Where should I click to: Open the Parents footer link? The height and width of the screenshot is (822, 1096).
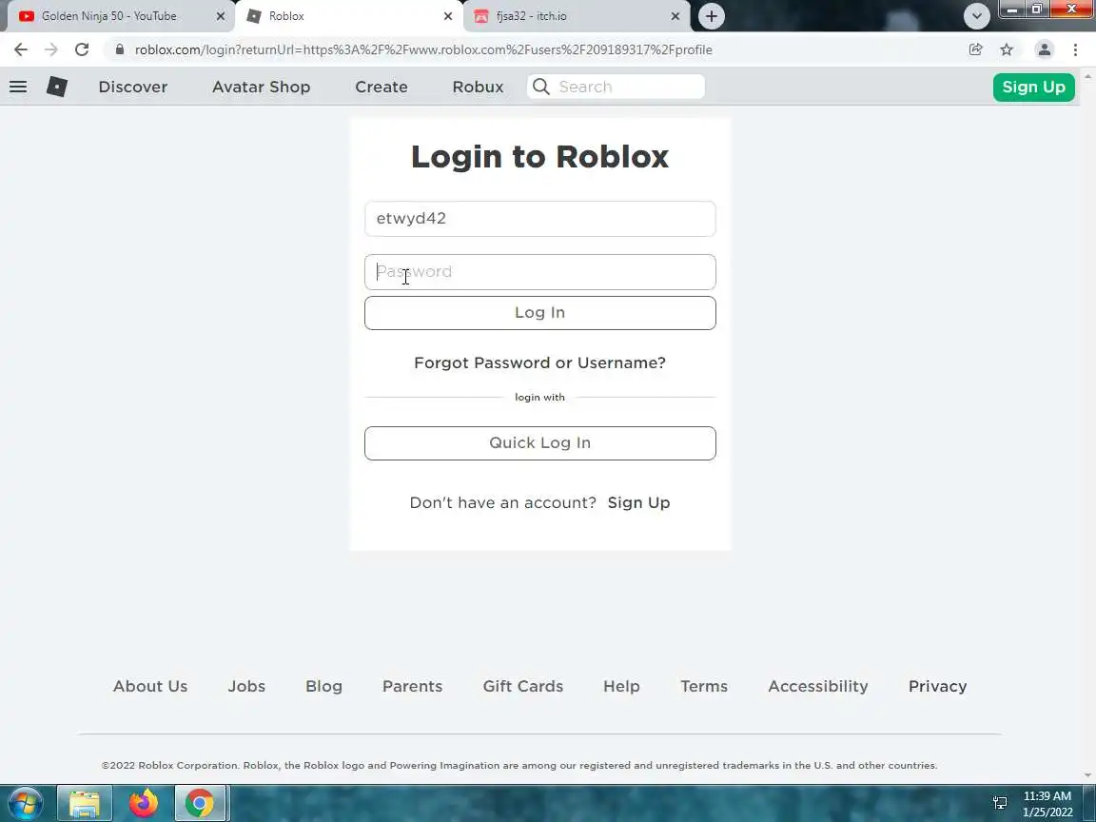pyautogui.click(x=412, y=686)
